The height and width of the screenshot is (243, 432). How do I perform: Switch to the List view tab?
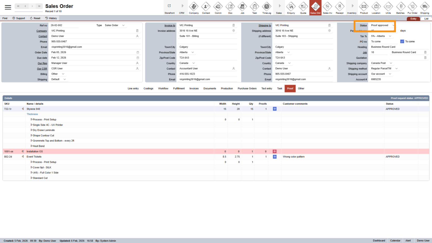pos(426,19)
